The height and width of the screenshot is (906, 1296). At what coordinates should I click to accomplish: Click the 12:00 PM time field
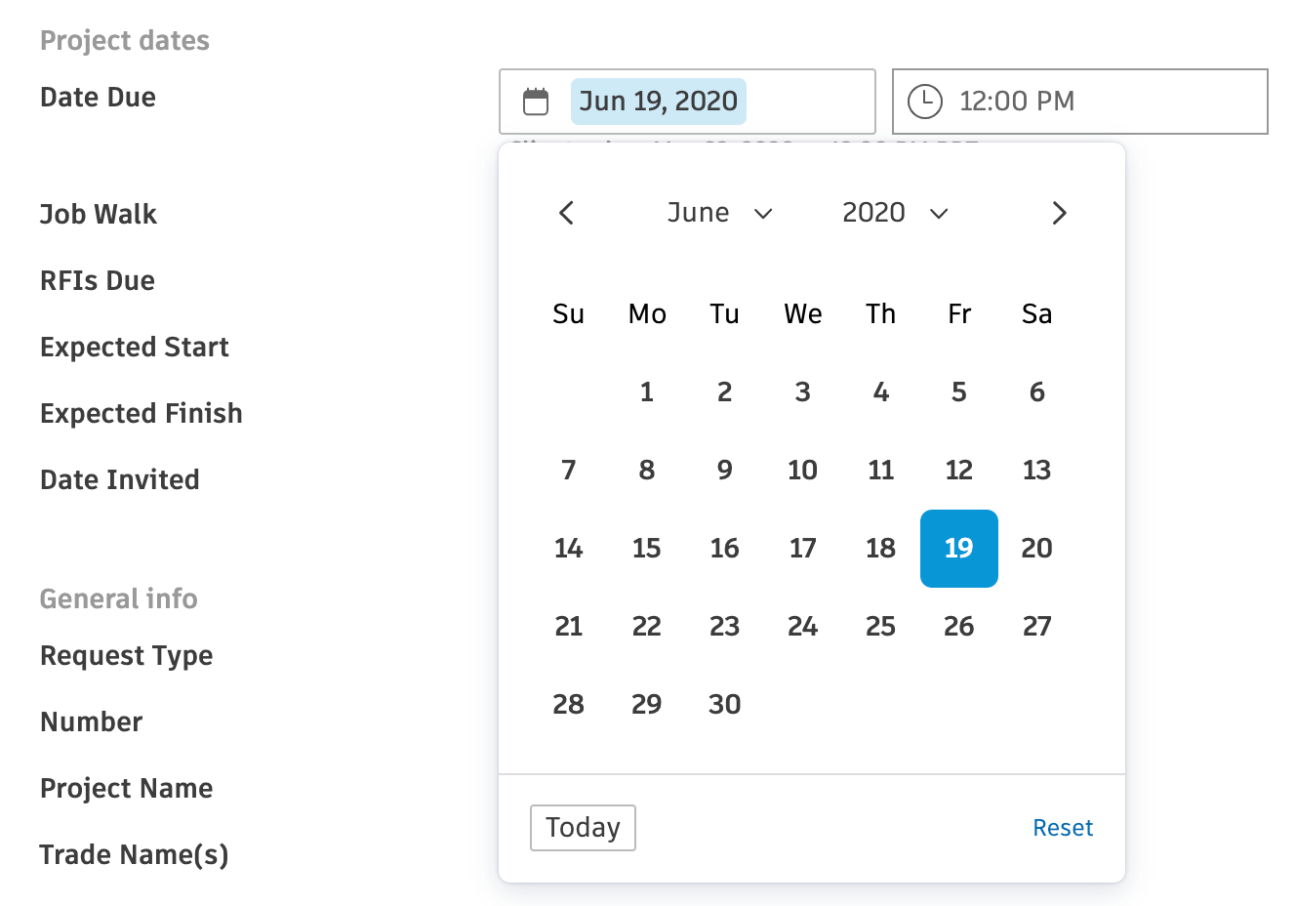[x=1080, y=102]
